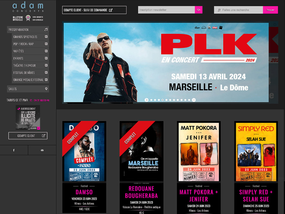Pause the banner slideshow
285x214 pixels.
click(194, 100)
